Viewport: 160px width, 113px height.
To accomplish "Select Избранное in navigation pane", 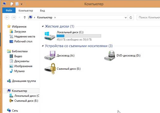I will coord(19,26).
